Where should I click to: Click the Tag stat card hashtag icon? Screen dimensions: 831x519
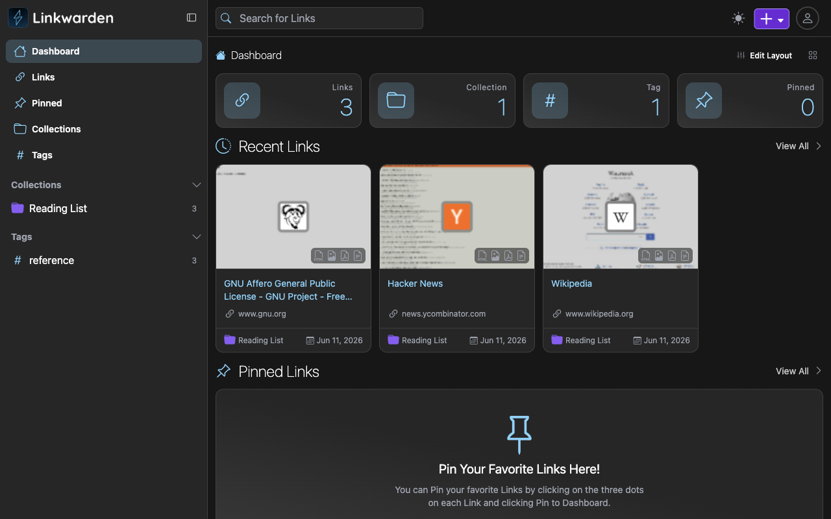tap(550, 101)
